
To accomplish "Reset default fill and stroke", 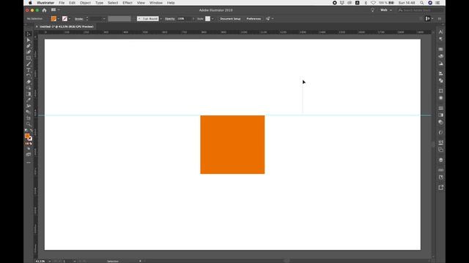I will tap(26, 131).
